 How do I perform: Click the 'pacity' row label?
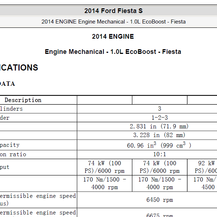10,145
